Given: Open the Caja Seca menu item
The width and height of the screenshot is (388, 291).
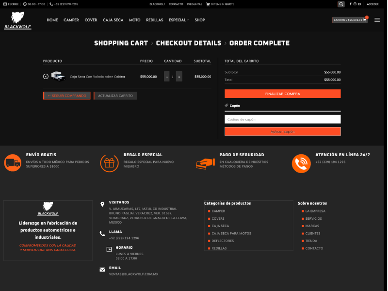Looking at the screenshot, I should coord(113,20).
